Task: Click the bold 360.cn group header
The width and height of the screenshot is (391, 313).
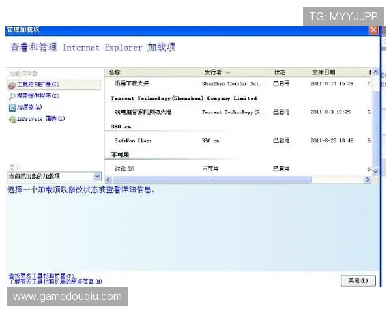Action: (121, 127)
